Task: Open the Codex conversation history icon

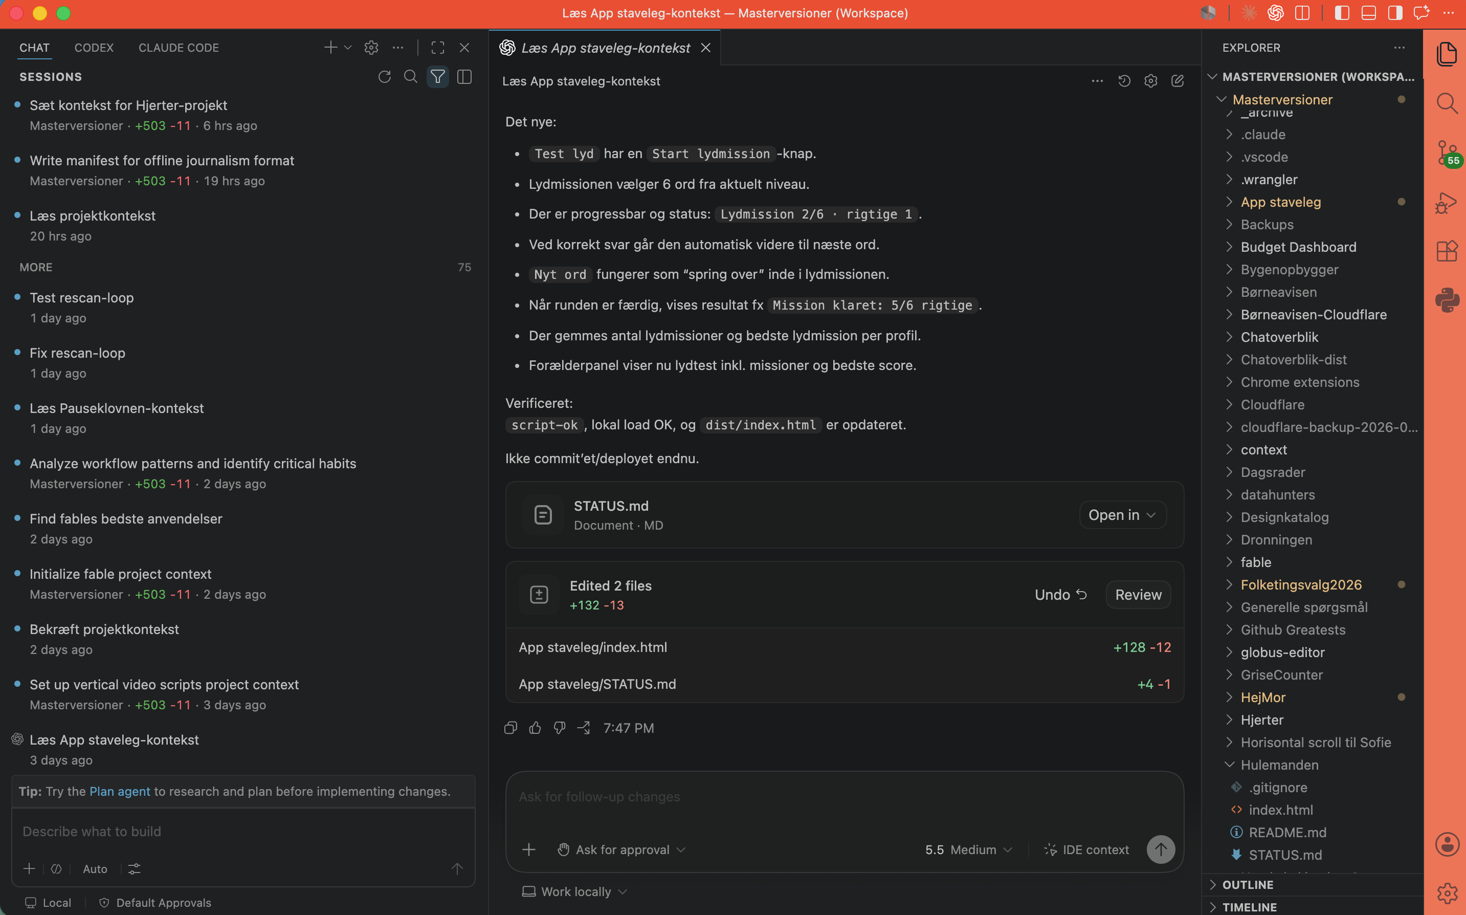Action: 1124,80
